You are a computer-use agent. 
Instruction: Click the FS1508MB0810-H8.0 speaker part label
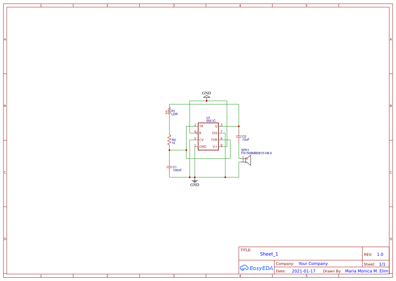tap(256, 153)
